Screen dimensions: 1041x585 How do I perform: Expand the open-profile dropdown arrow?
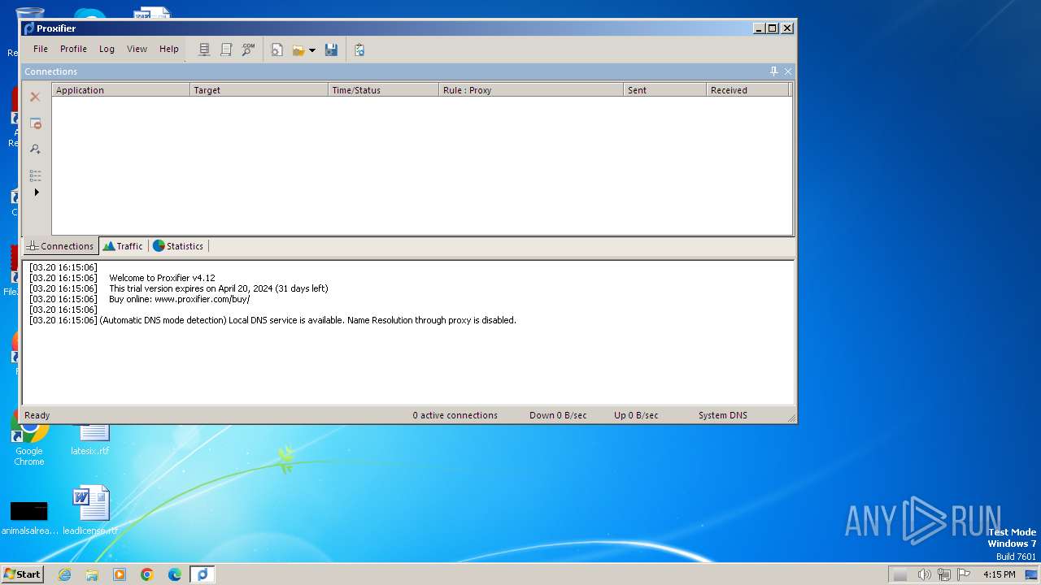[312, 50]
